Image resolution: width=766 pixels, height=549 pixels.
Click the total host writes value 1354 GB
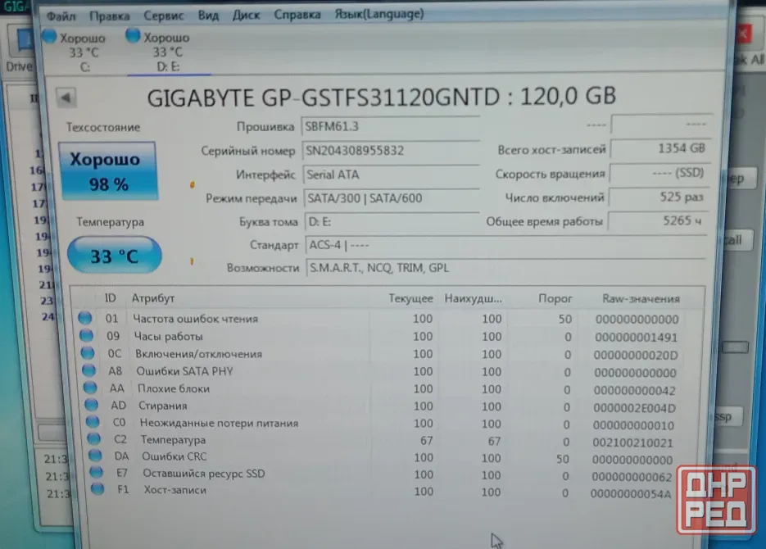(660, 148)
